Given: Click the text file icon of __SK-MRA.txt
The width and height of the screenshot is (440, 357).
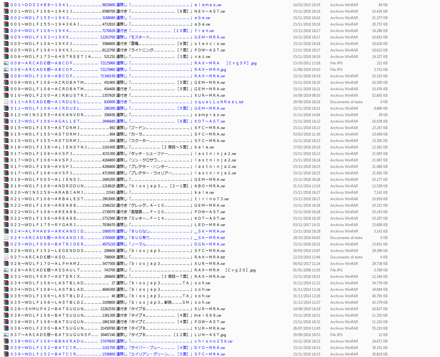Looking at the screenshot, I should click(x=6, y=238).
